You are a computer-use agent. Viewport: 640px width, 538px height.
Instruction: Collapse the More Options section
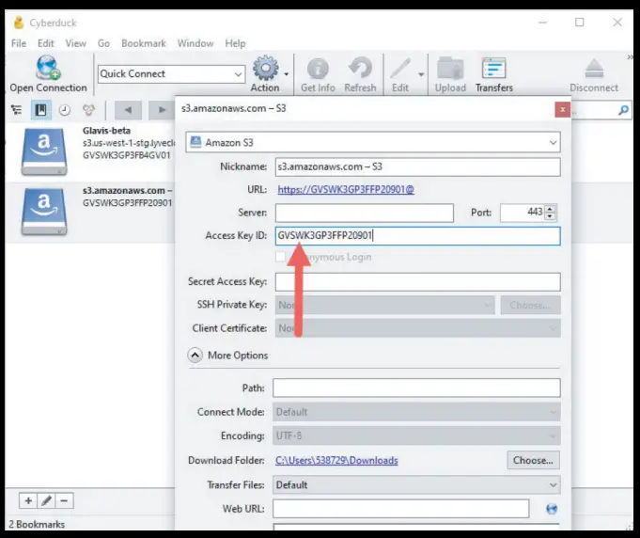tap(195, 356)
